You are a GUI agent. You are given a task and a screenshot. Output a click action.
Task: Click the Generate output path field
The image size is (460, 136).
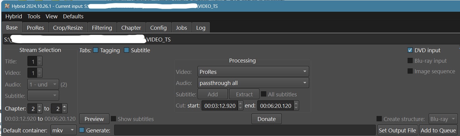pos(245,130)
